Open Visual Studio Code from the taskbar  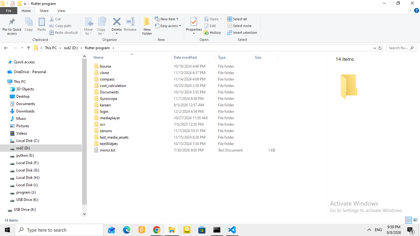click(x=232, y=230)
